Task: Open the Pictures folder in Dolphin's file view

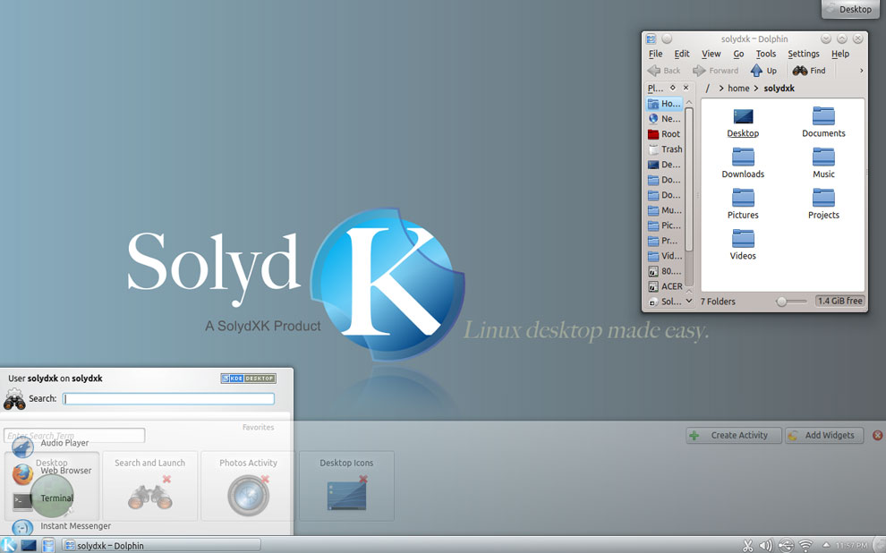Action: [743, 205]
